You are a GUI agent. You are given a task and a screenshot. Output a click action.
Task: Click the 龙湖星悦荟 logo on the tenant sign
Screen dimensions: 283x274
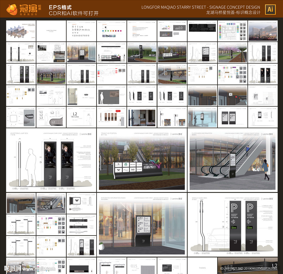pyautogui.click(x=152, y=165)
